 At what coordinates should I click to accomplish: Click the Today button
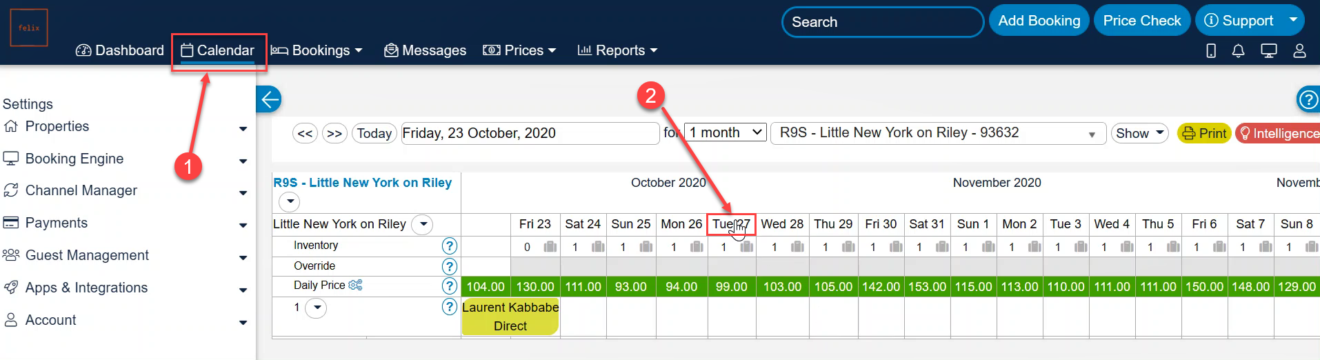[374, 133]
